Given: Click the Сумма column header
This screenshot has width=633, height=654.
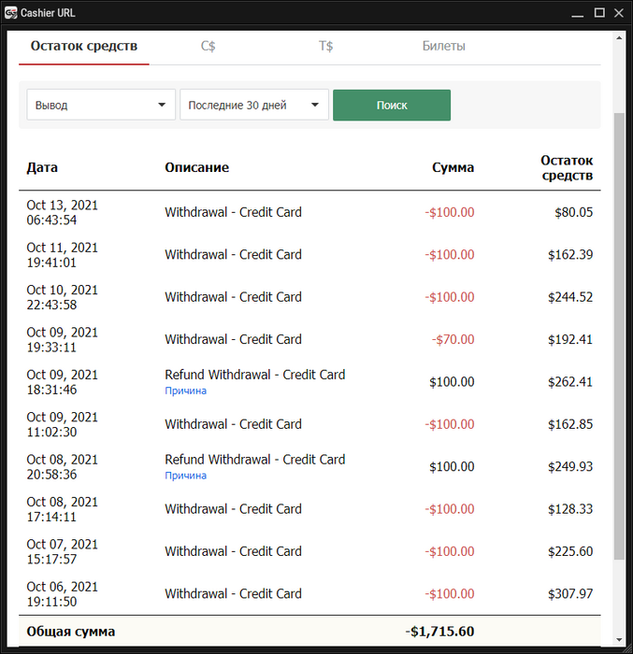Looking at the screenshot, I should point(453,168).
